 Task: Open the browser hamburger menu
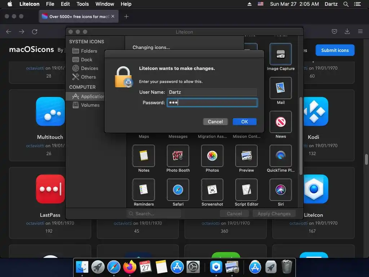click(x=360, y=31)
